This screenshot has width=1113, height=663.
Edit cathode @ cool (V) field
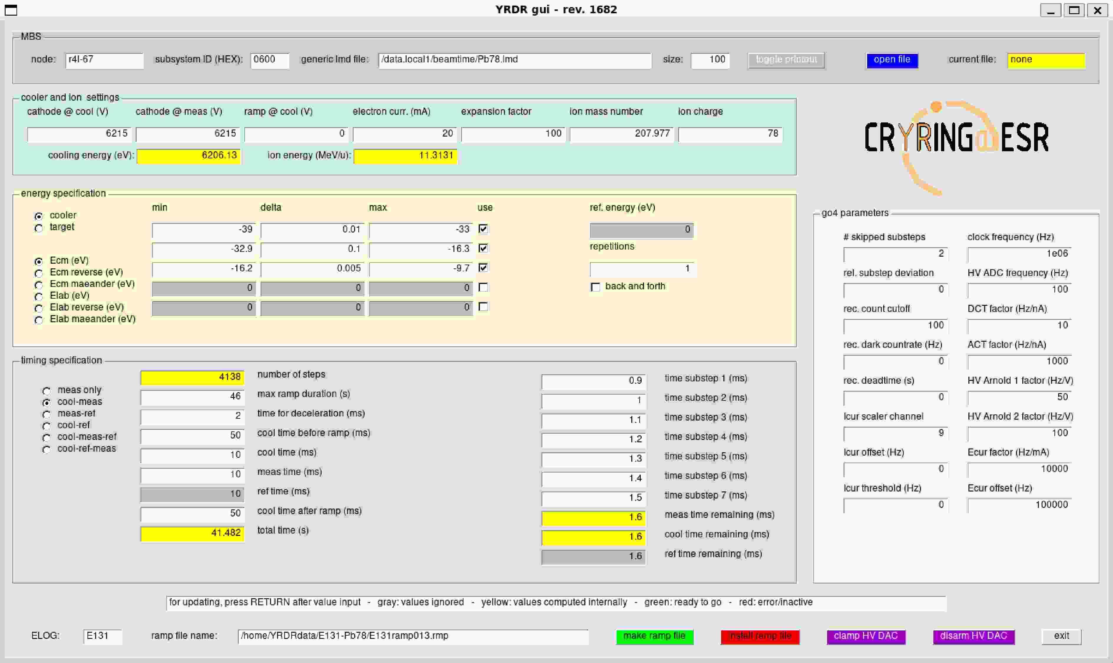pyautogui.click(x=79, y=134)
